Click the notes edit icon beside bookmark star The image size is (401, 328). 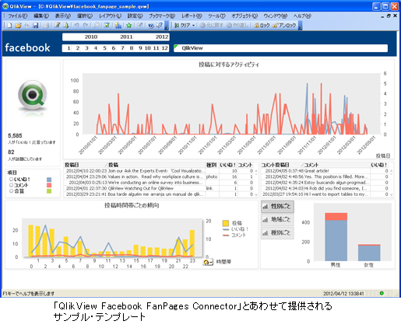pos(140,25)
